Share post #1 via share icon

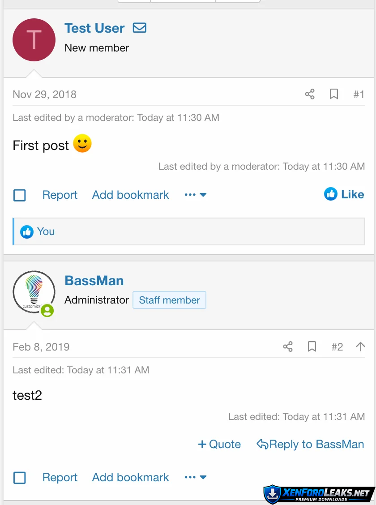310,94
